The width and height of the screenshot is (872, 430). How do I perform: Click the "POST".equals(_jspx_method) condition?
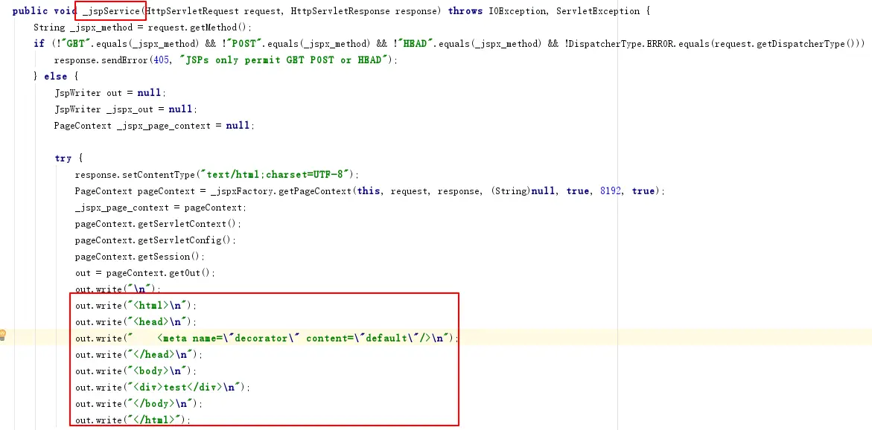coord(298,43)
